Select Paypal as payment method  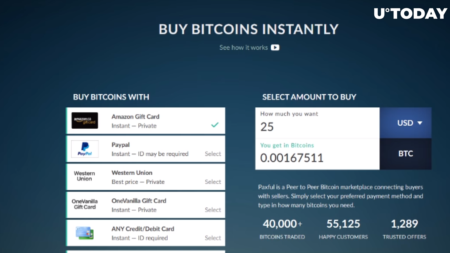(213, 154)
